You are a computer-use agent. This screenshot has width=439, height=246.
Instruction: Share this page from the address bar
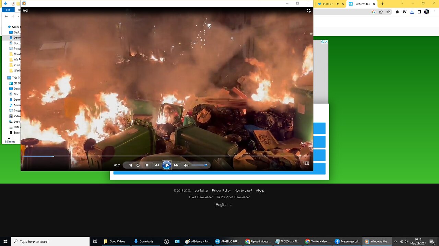tap(381, 12)
